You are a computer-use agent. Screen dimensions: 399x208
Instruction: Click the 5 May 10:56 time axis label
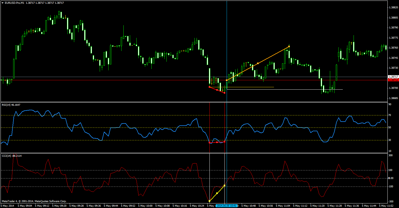coord(266,206)
